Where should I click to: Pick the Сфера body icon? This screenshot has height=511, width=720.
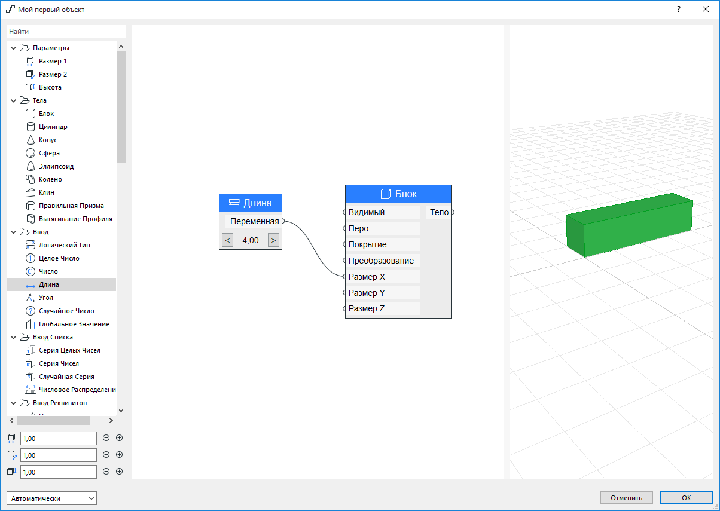pos(30,153)
